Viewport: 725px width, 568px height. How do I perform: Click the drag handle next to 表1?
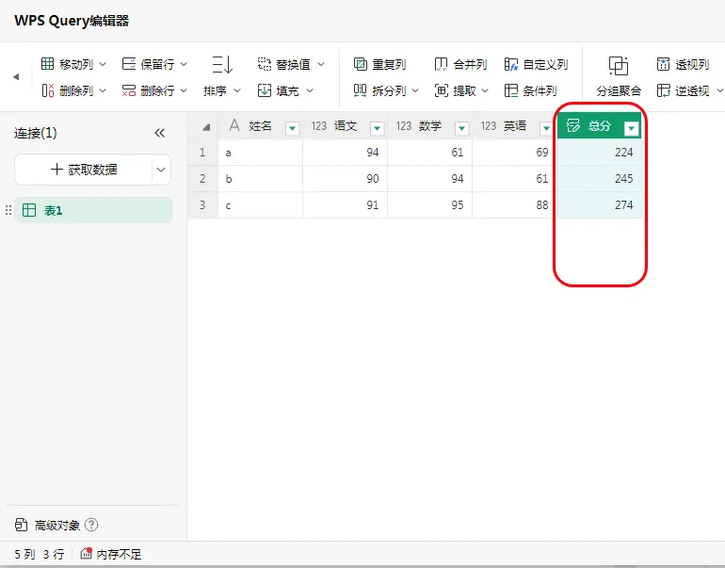tap(8, 210)
